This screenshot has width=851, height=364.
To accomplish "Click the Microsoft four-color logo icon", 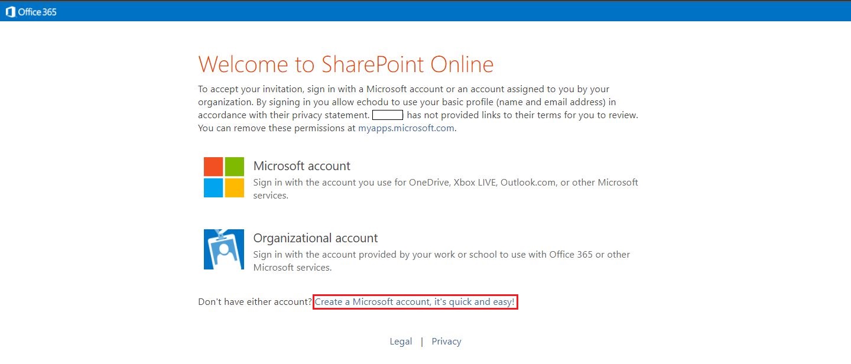I will pos(224,177).
